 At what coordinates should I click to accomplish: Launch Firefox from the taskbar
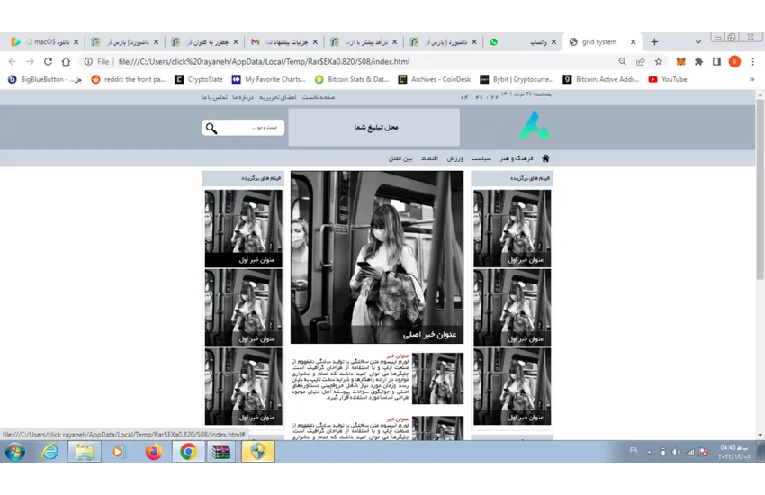pyautogui.click(x=154, y=452)
